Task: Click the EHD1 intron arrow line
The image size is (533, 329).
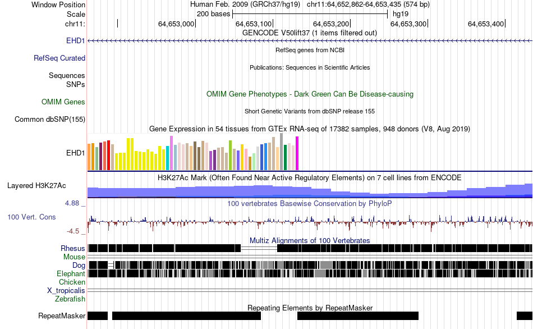Action: point(310,41)
